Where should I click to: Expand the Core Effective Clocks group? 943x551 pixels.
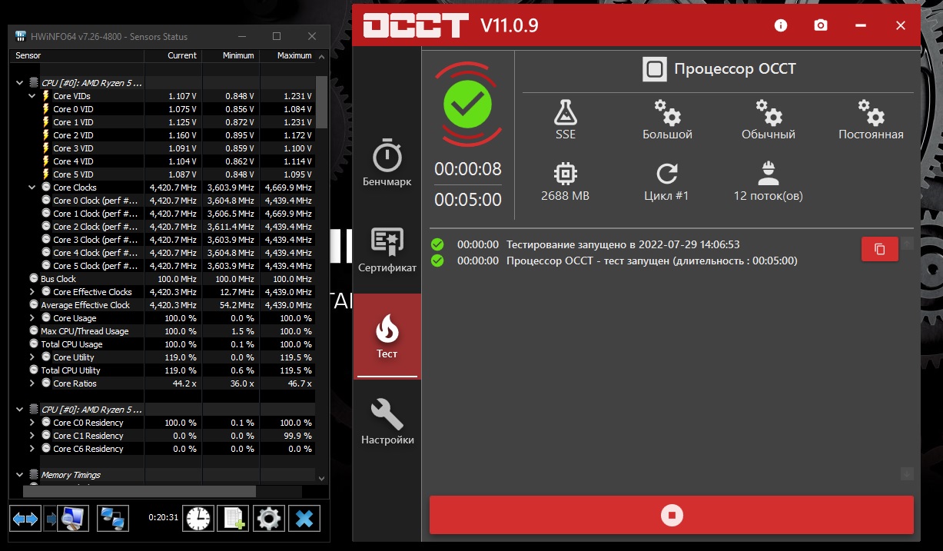pyautogui.click(x=32, y=292)
